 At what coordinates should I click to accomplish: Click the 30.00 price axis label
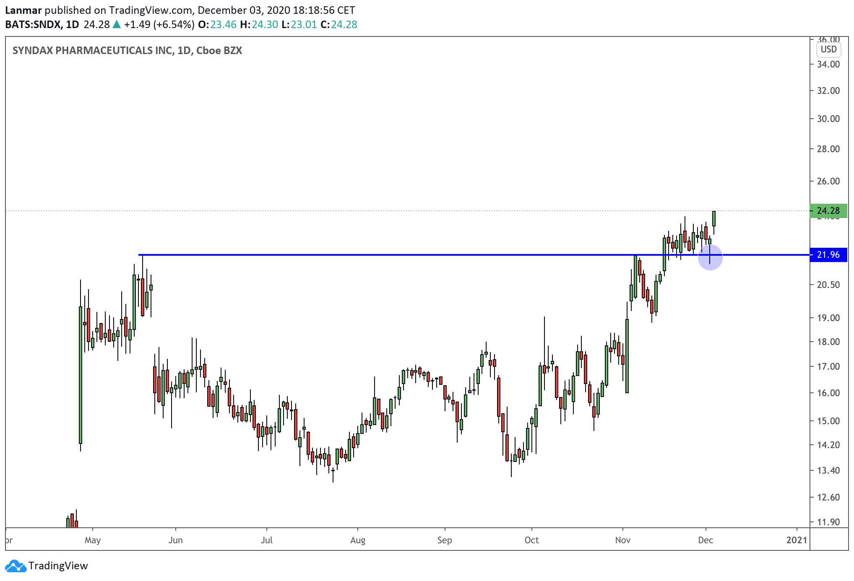[x=828, y=119]
